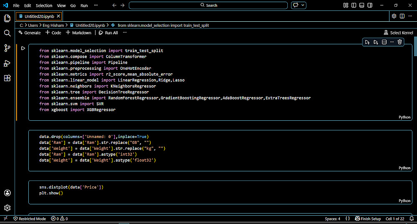Open the Run and Debug view

[7, 63]
